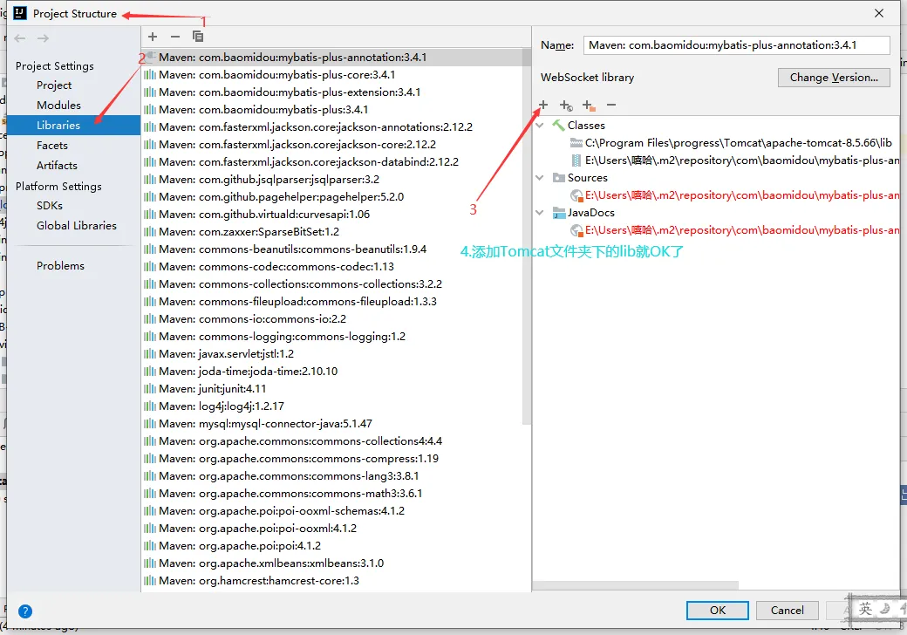Add a new project library
This screenshot has height=635, width=907.
tap(153, 37)
